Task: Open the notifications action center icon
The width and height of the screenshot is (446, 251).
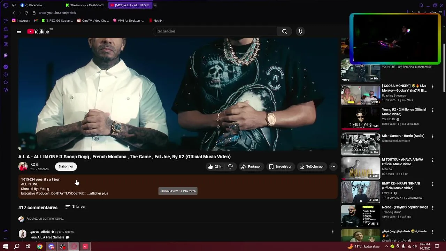Action: point(437,246)
